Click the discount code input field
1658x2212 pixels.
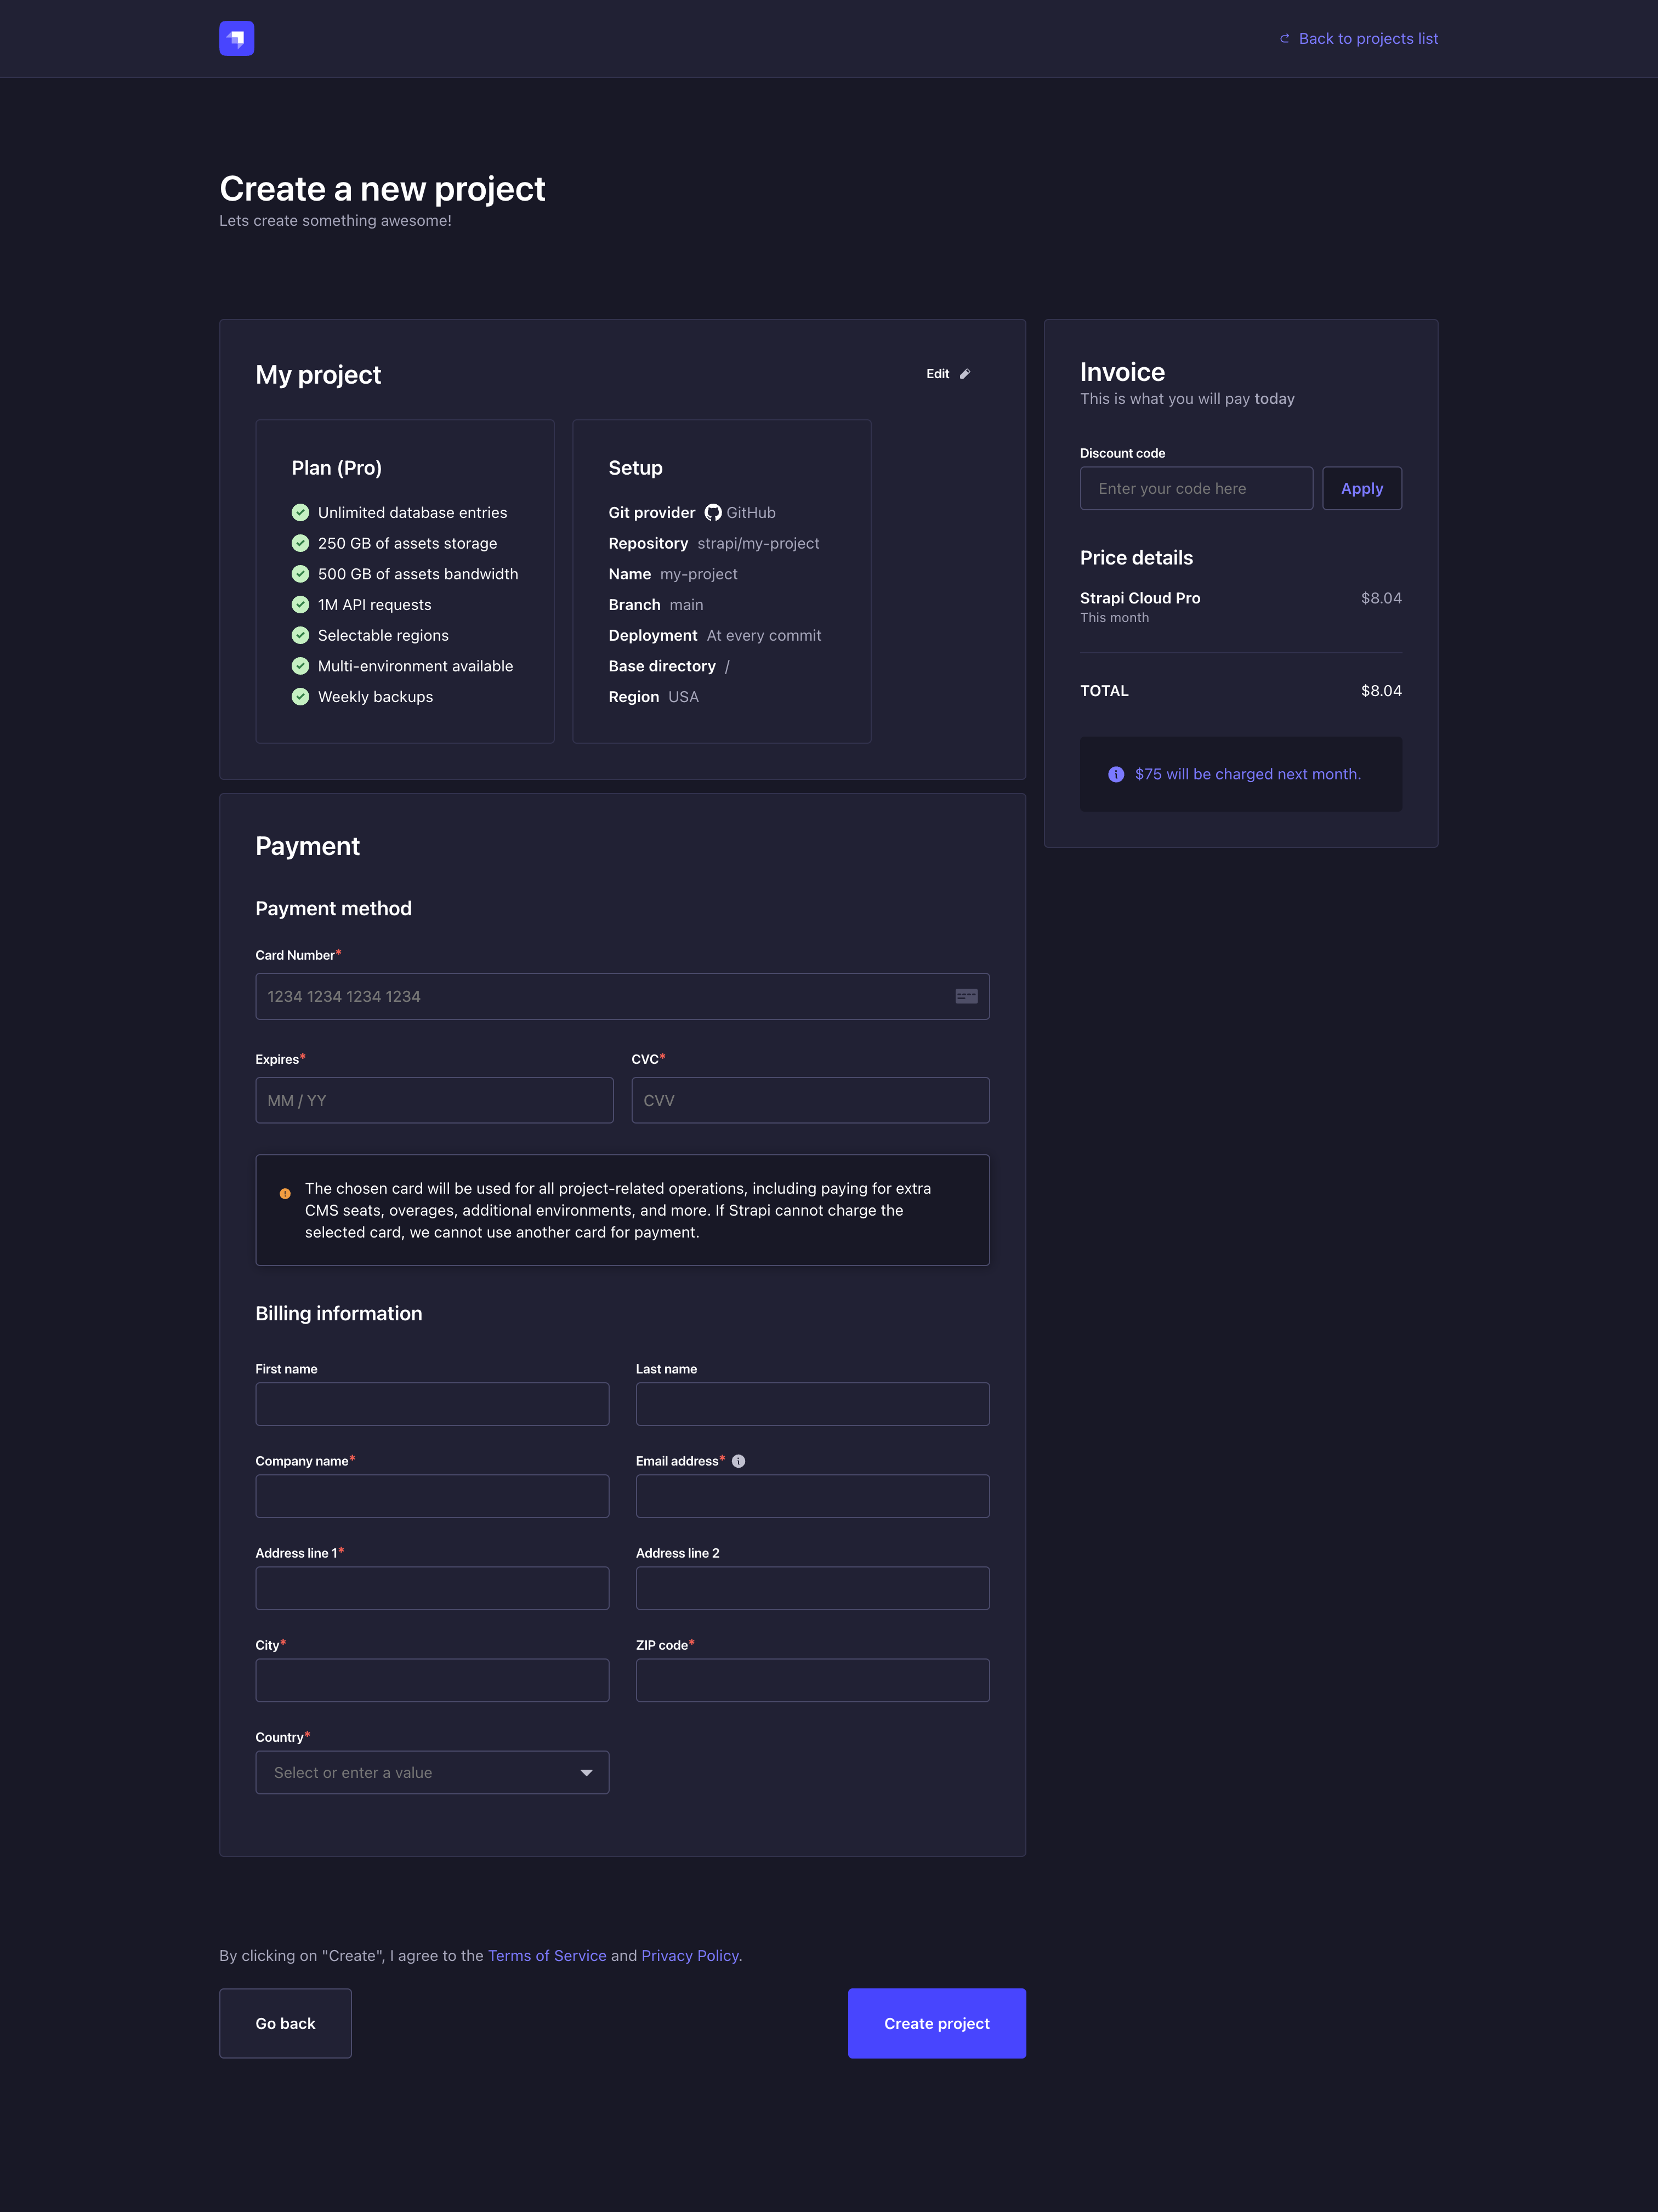1196,488
